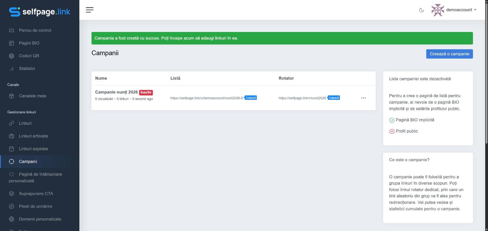This screenshot has height=231, width=488.
Task: Select Suprapunere CTA layers icon
Action: (x=12, y=194)
